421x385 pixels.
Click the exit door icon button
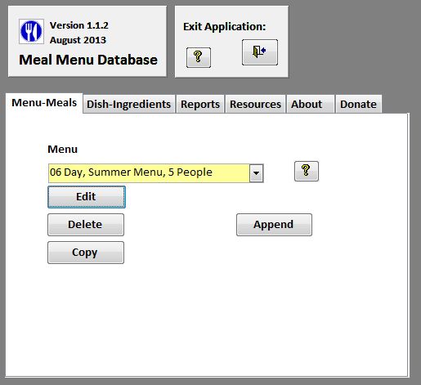click(260, 52)
